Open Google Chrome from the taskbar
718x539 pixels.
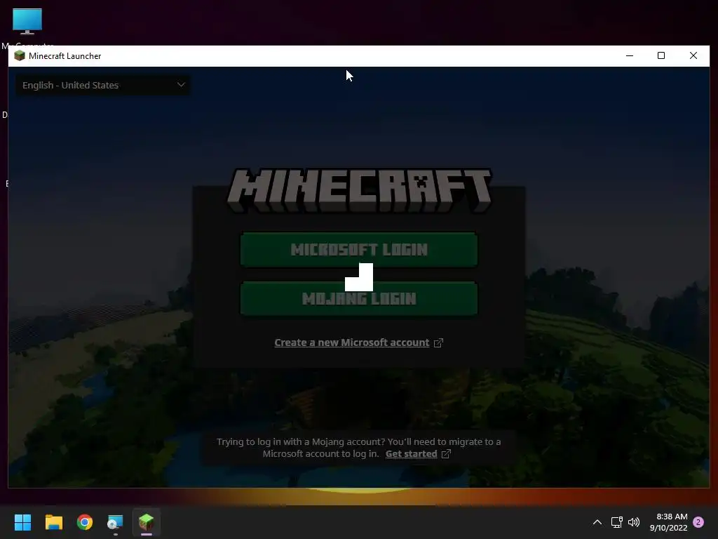point(85,522)
